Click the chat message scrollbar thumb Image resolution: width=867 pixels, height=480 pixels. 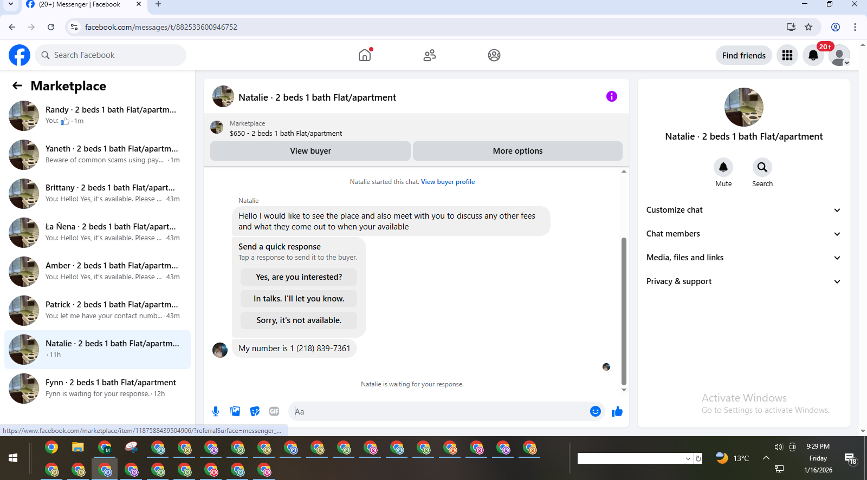click(x=624, y=311)
